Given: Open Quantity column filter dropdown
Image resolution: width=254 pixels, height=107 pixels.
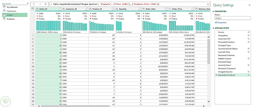Looking at the screenshot, I should [140, 9].
